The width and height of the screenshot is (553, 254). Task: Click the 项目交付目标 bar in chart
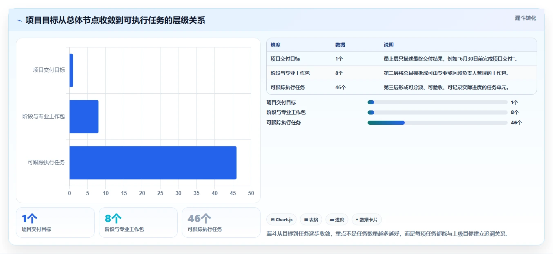(x=71, y=70)
